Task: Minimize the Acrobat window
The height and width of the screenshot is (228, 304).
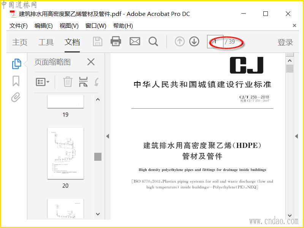Action: point(244,14)
